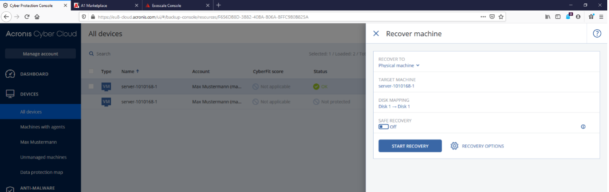Click Manage account button
Viewport: 609px width, 192px height.
[x=40, y=54]
